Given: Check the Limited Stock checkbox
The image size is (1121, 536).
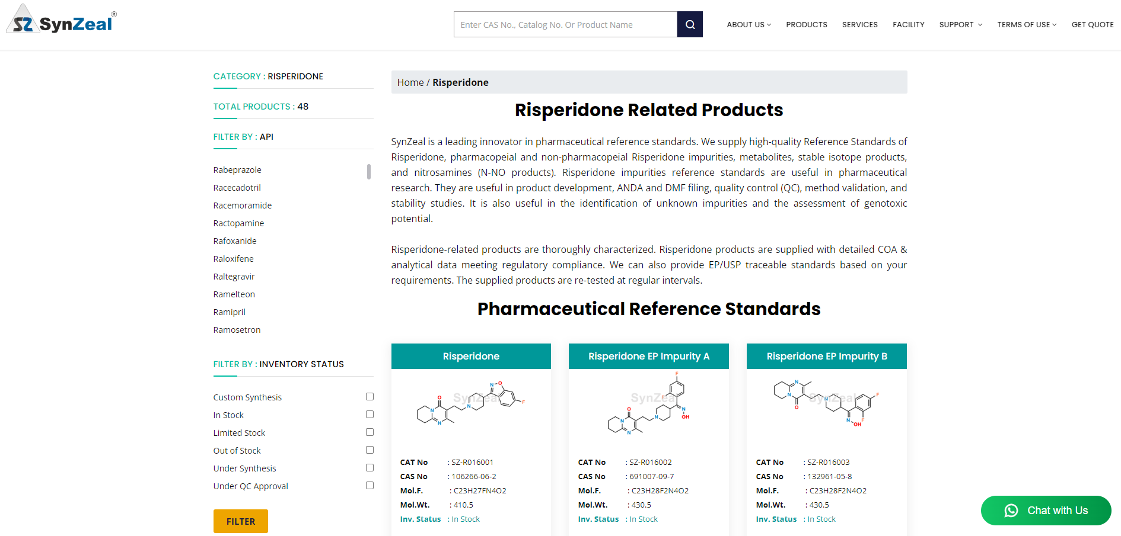Looking at the screenshot, I should point(370,432).
